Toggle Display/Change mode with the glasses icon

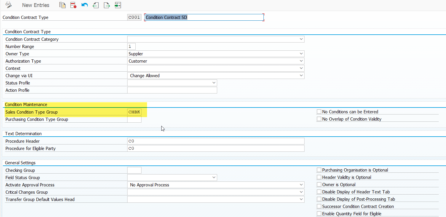[8, 5]
